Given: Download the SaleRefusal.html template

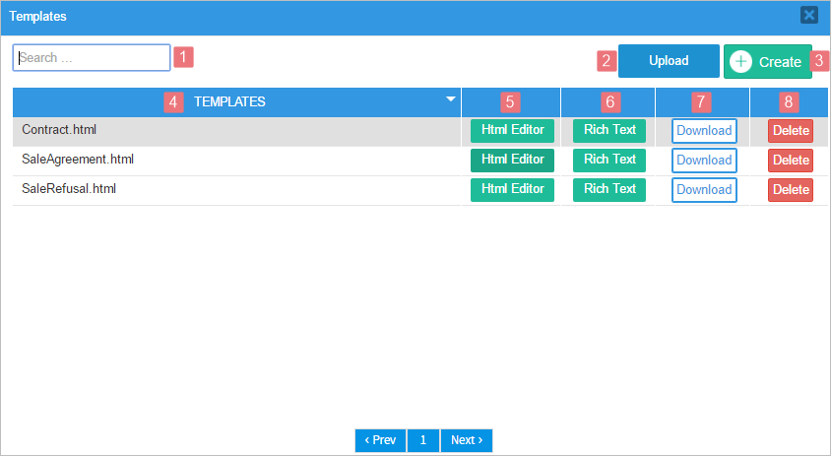Looking at the screenshot, I should tap(704, 190).
